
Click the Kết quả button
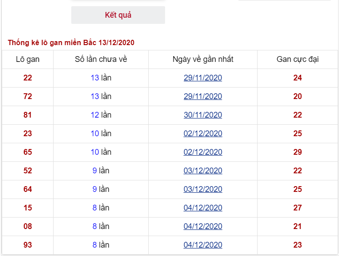point(118,15)
